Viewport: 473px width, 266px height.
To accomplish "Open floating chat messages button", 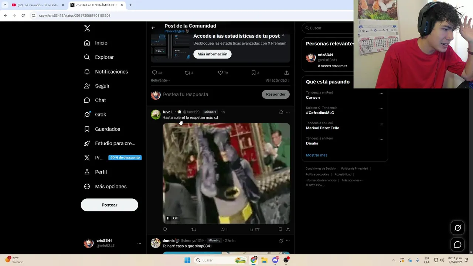I will coord(458,245).
